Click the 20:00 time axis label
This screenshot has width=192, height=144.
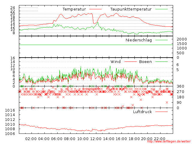point(147,139)
